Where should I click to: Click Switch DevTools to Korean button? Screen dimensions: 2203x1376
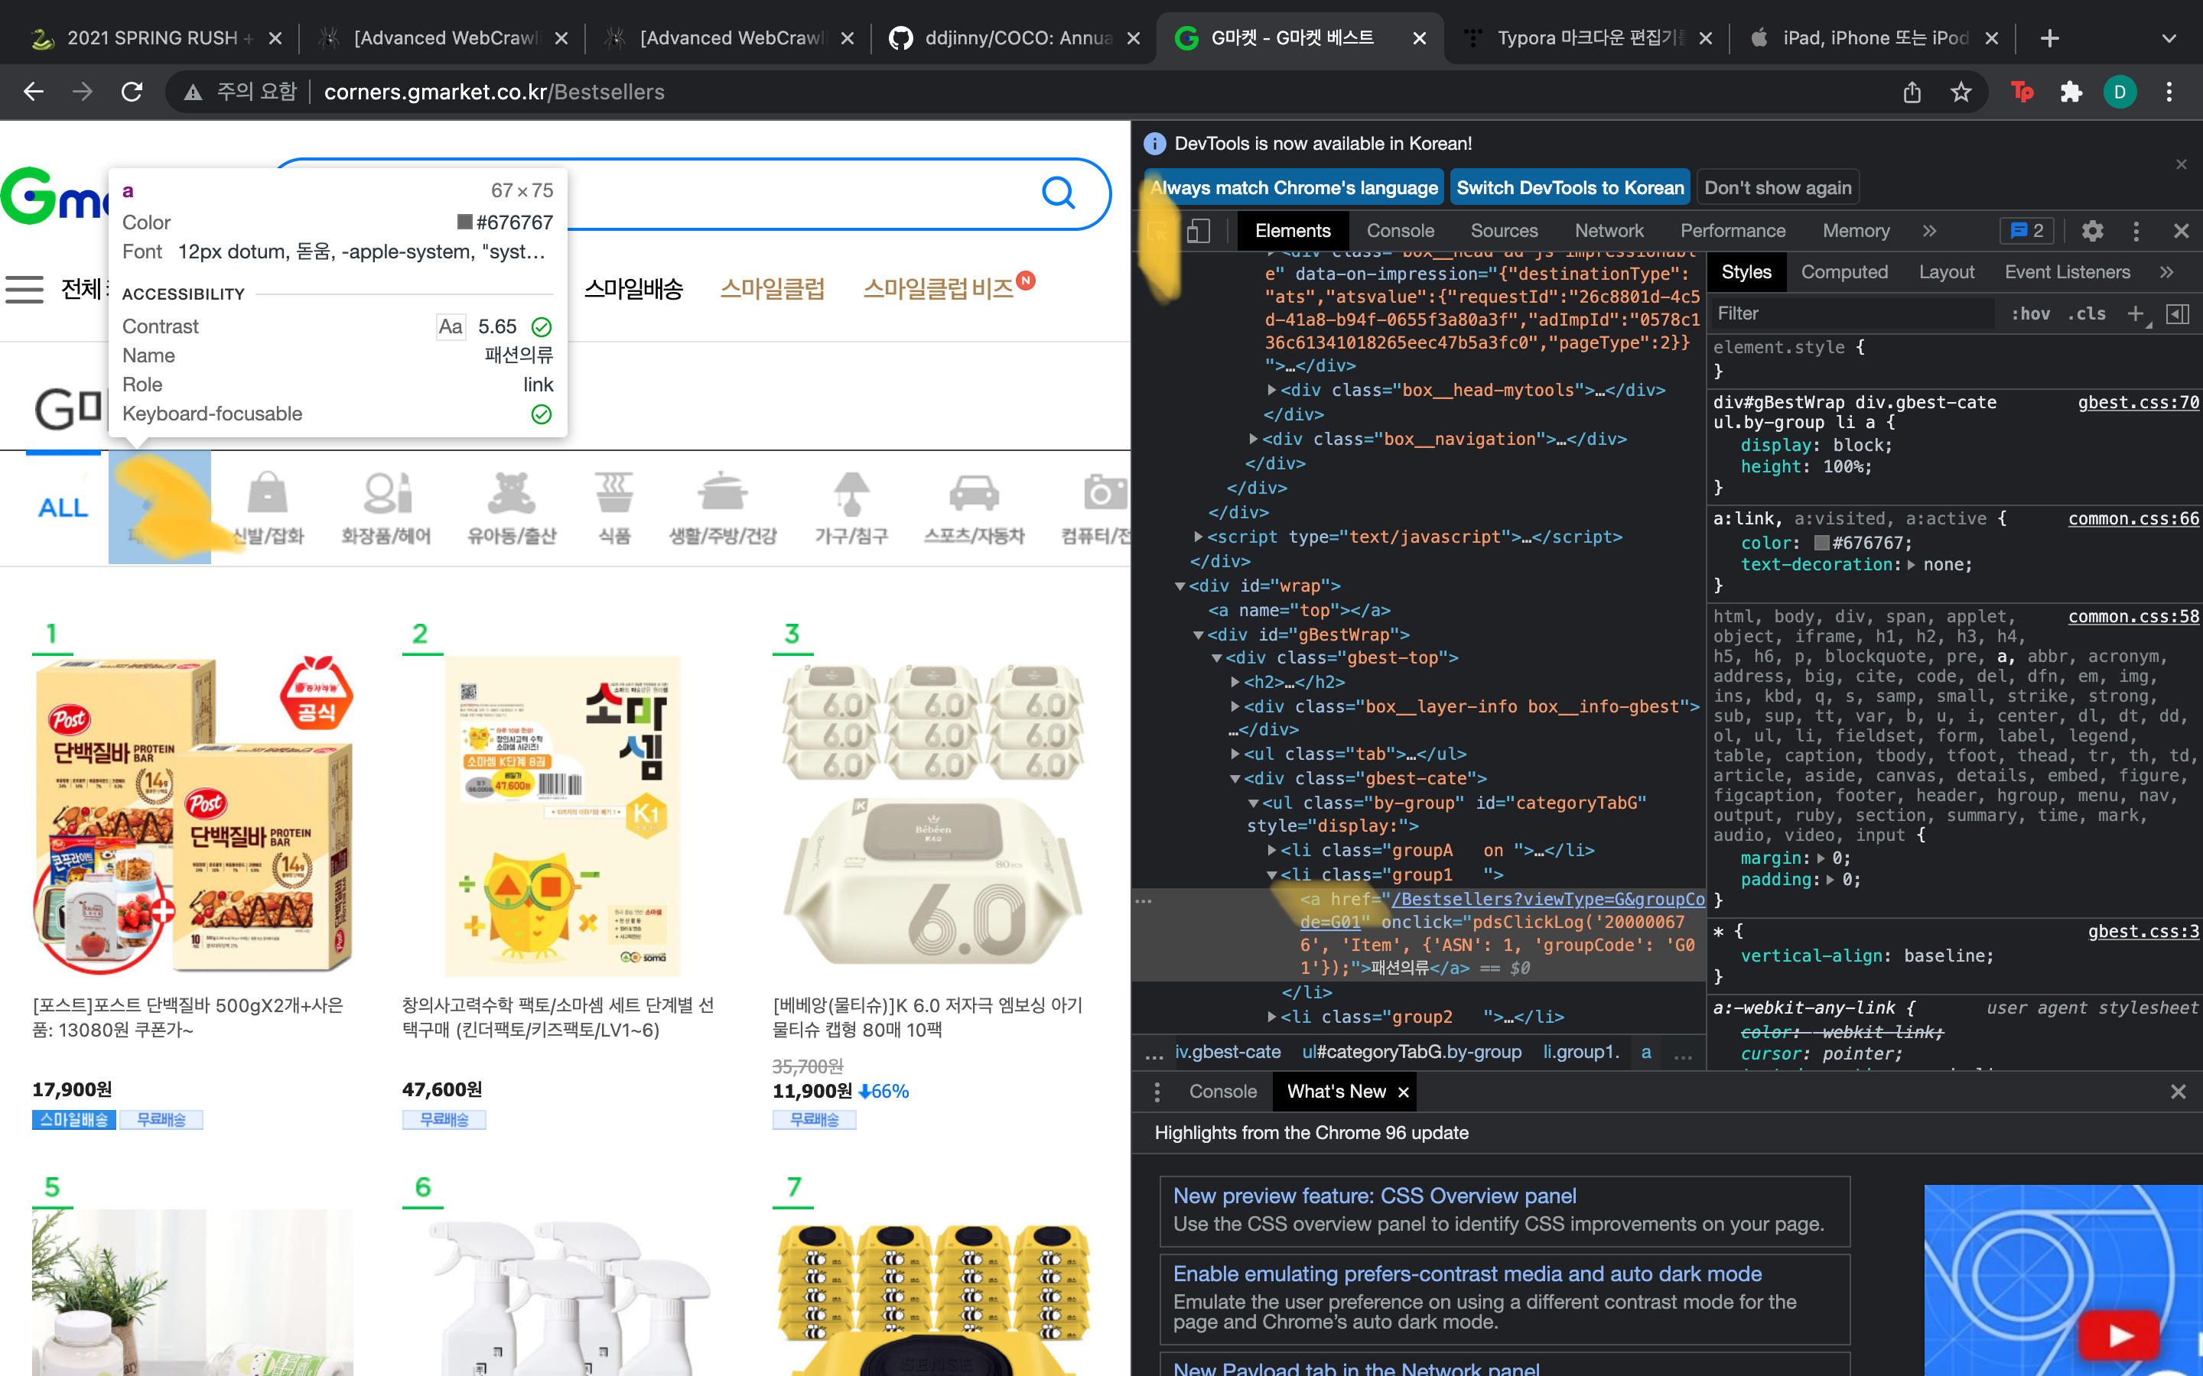click(x=1570, y=188)
